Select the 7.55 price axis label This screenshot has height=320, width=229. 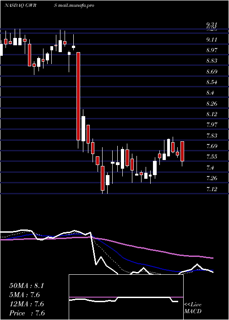tap(212, 157)
